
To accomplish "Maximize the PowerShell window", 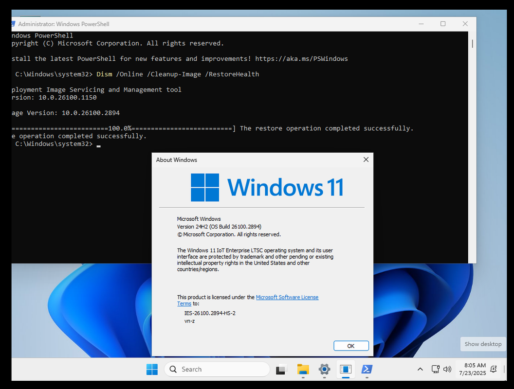I will click(x=443, y=24).
